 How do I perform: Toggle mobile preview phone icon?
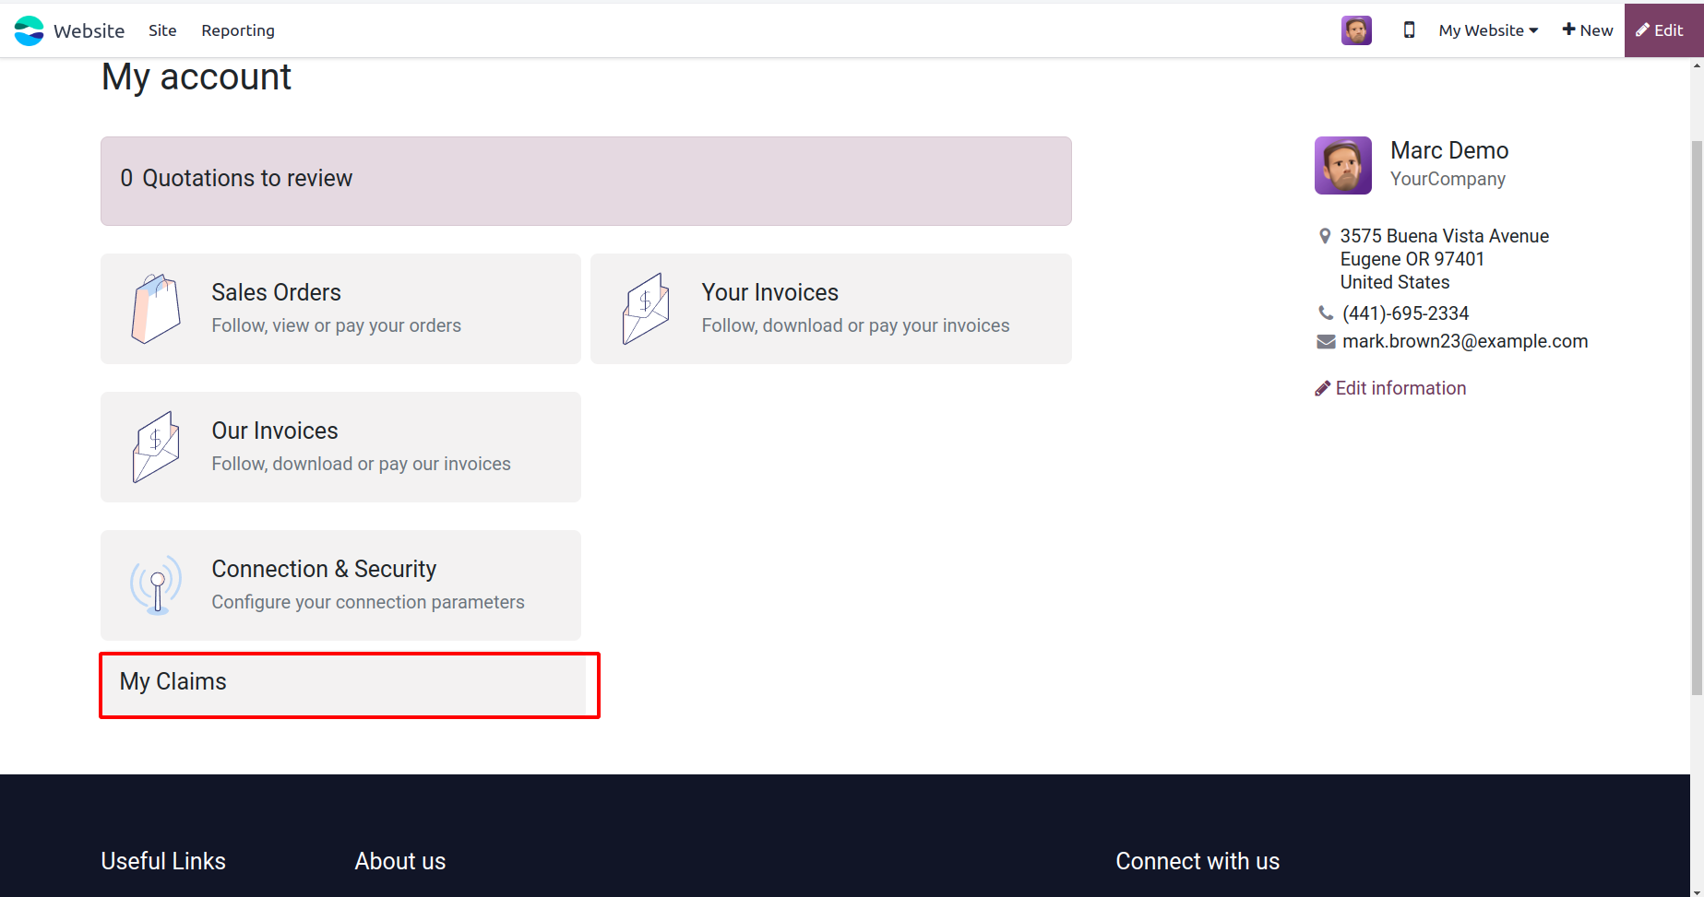1409,30
